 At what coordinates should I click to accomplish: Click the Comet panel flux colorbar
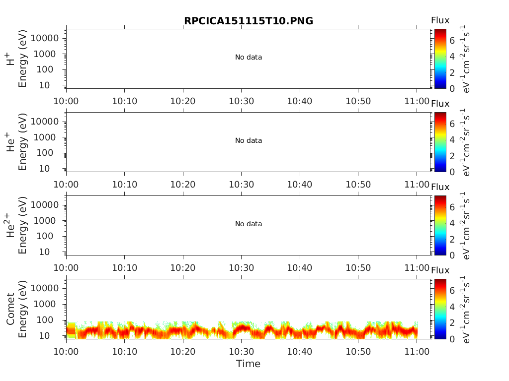click(440, 309)
